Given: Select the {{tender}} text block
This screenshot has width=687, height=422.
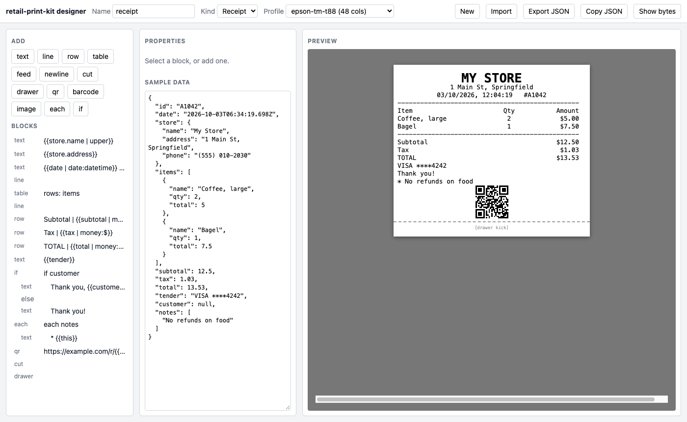Looking at the screenshot, I should pos(70,260).
